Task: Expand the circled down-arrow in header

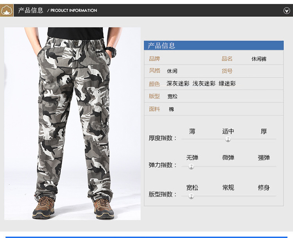Action: 287,11
